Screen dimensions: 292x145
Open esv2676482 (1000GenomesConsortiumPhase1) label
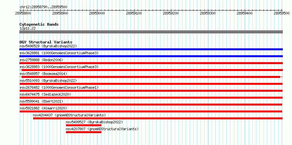59,87
